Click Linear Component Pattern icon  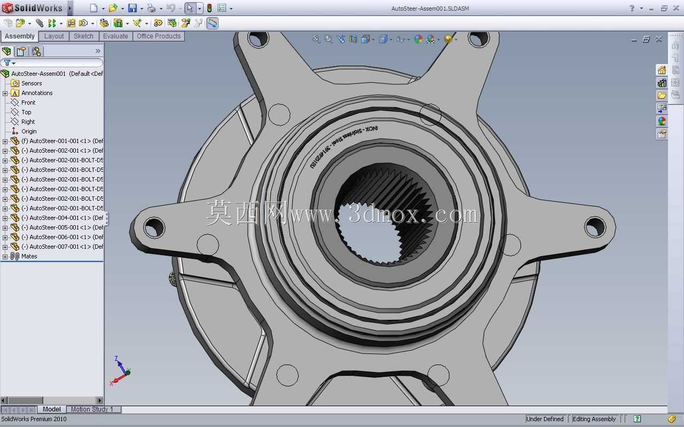[x=52, y=23]
